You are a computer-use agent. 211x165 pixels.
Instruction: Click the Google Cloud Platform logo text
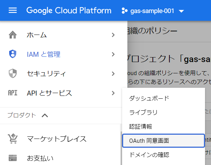[69, 11]
